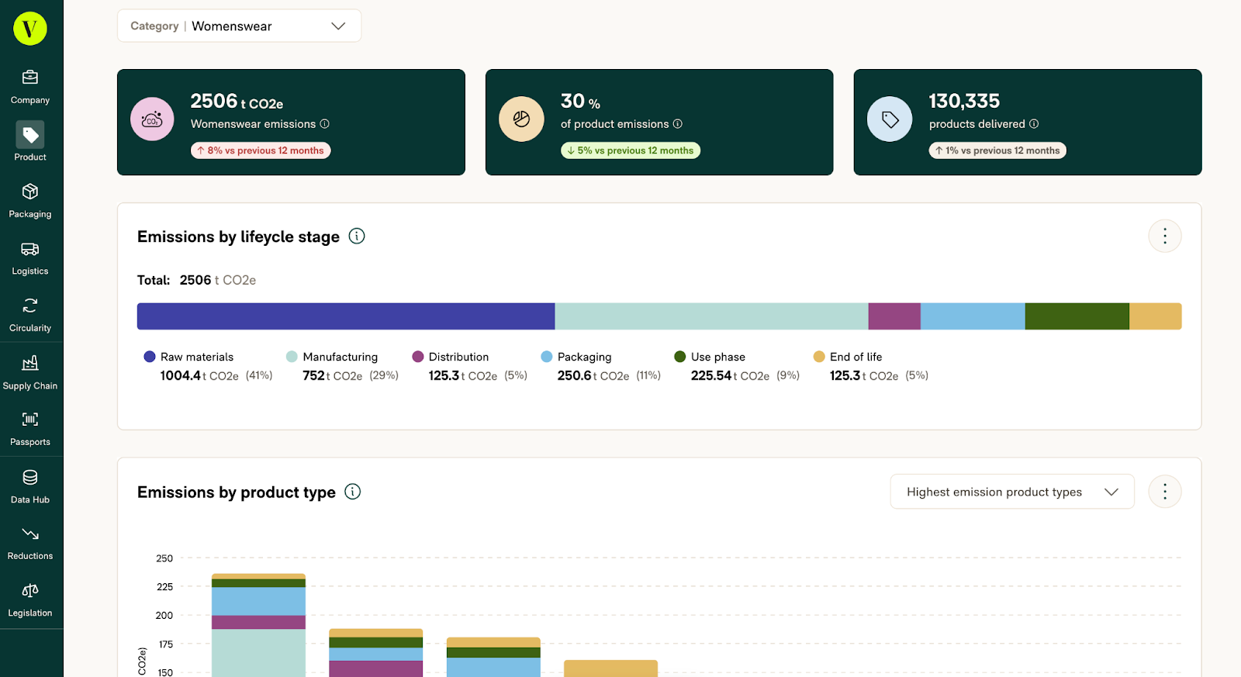Open product type card three-dot menu
The width and height of the screenshot is (1241, 677).
pos(1165,492)
